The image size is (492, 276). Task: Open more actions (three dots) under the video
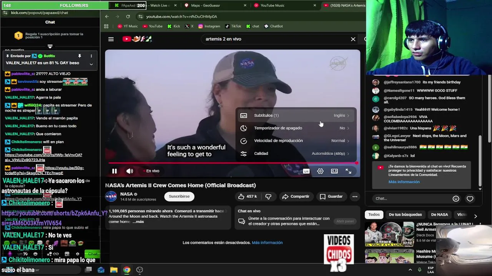tap(355, 196)
